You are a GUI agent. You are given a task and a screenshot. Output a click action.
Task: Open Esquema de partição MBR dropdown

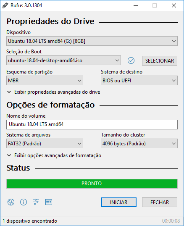point(45,80)
